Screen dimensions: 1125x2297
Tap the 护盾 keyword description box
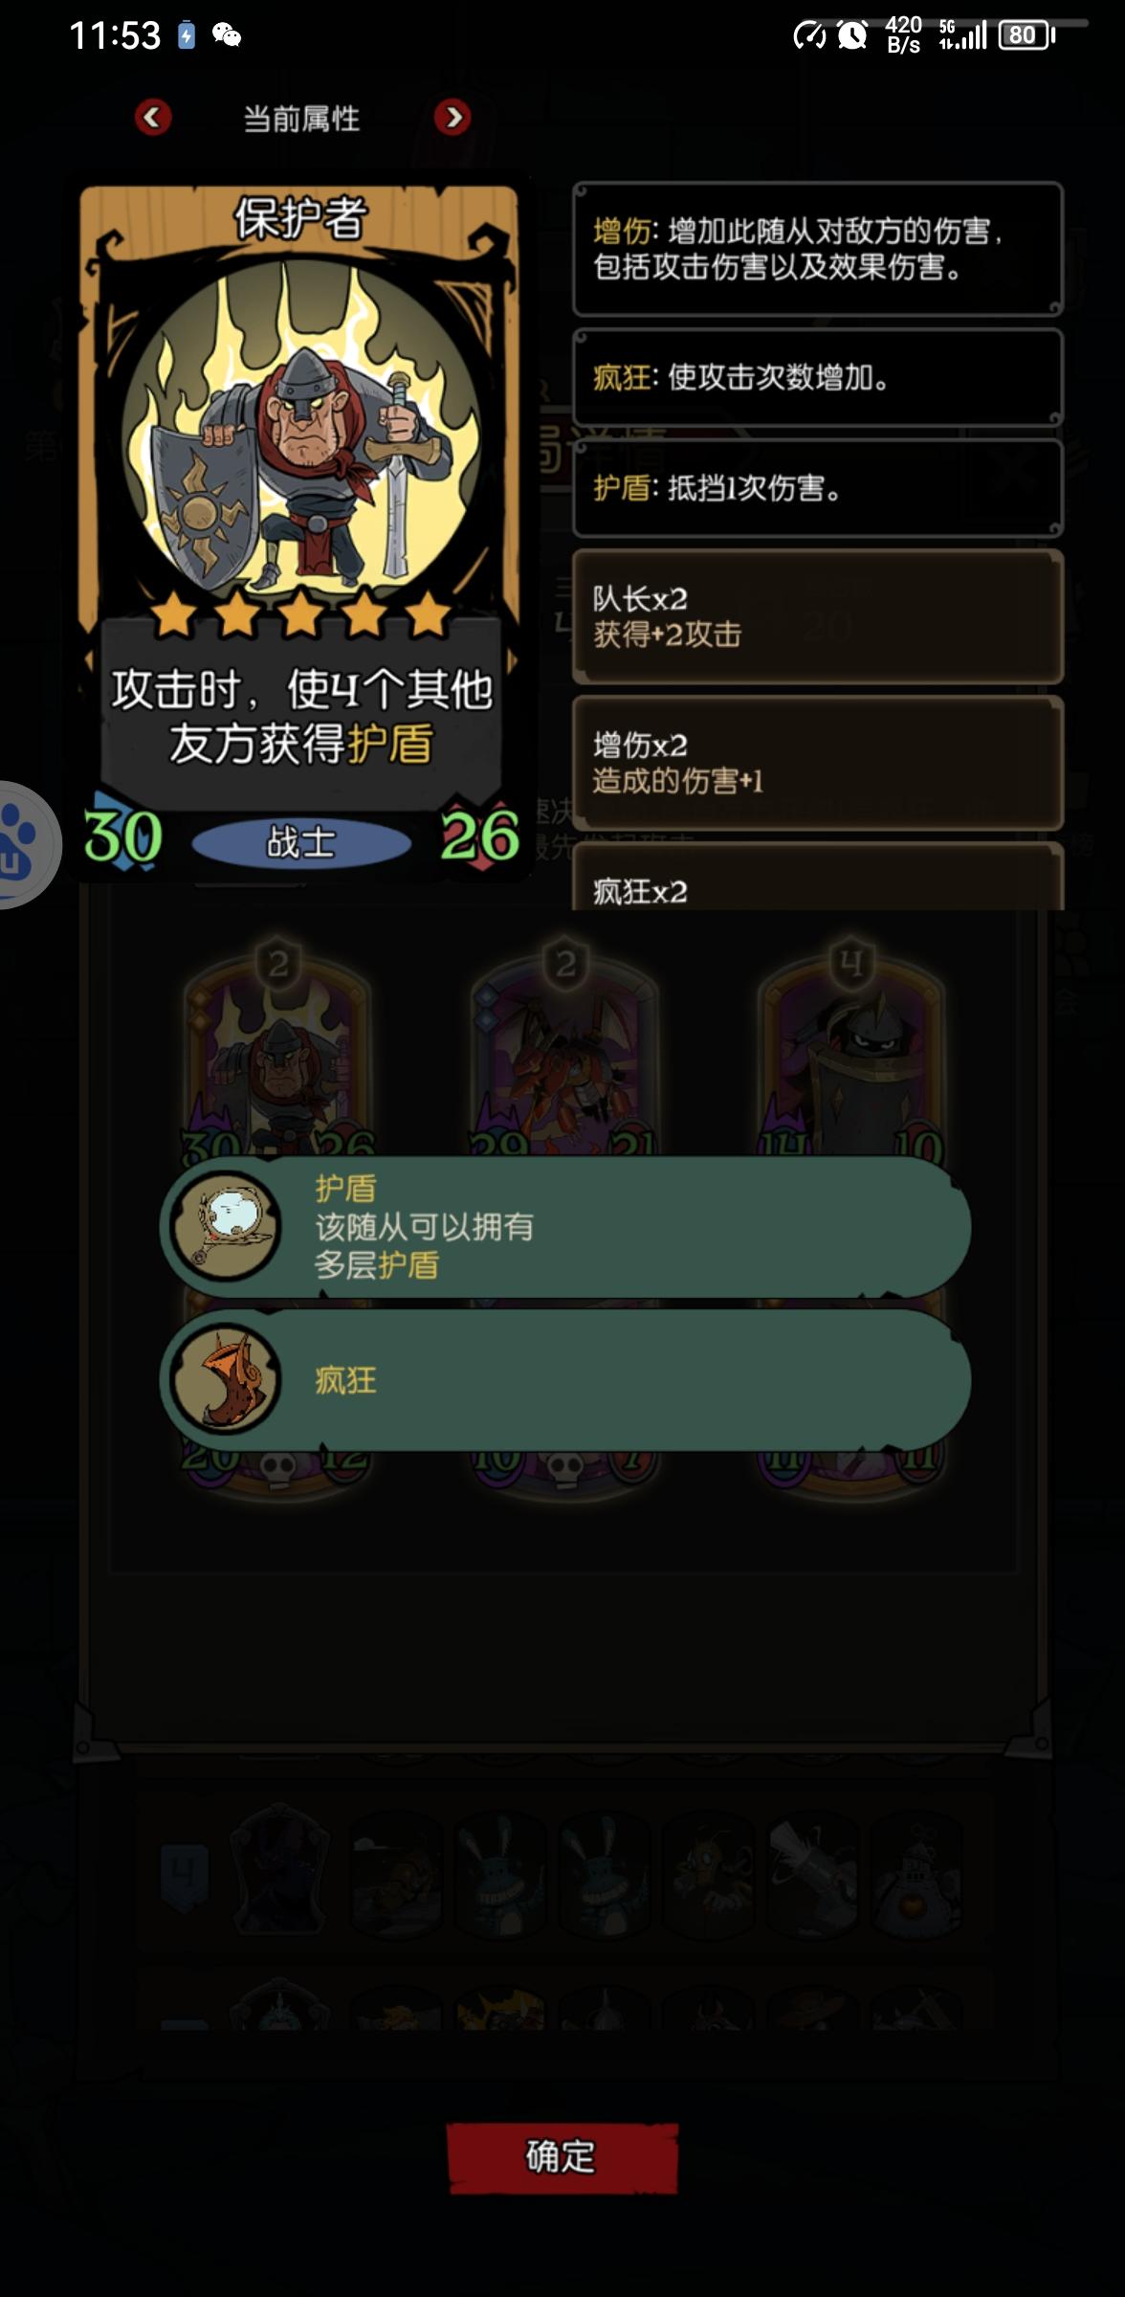818,488
